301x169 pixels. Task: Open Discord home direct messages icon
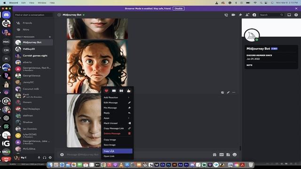tap(6, 15)
